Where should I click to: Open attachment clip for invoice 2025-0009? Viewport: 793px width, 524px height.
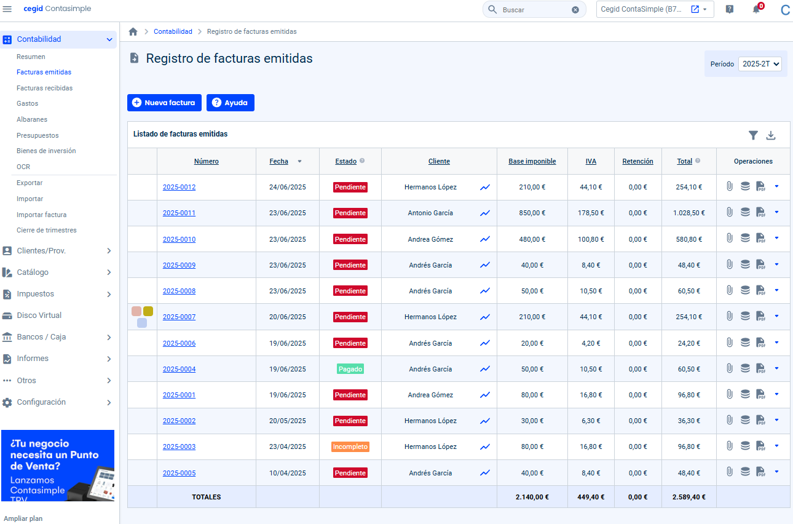[730, 264]
